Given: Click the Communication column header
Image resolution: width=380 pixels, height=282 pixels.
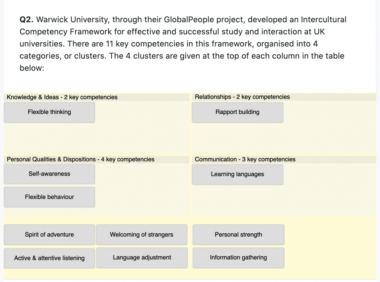Looking at the screenshot, I should tap(245, 159).
